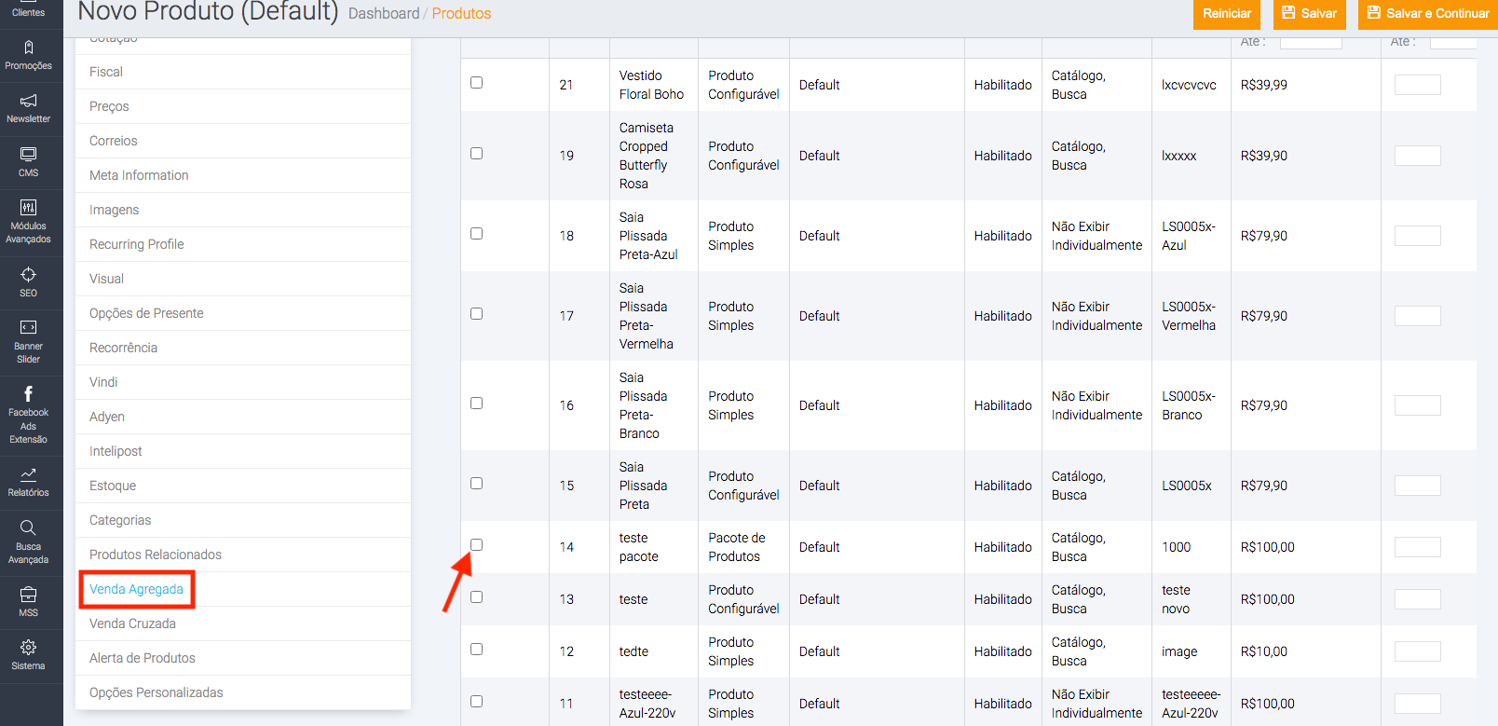1498x726 pixels.
Task: Open the Venda Cruzada tab
Action: pos(243,623)
